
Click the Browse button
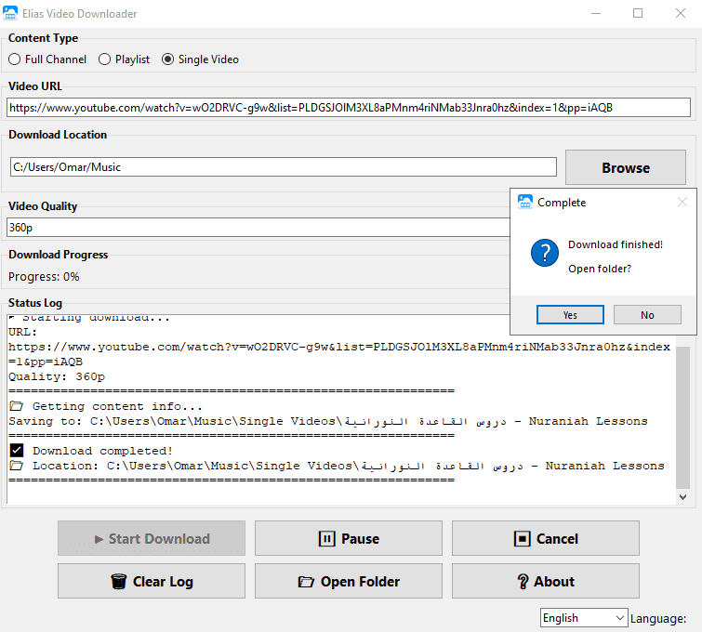tap(625, 167)
